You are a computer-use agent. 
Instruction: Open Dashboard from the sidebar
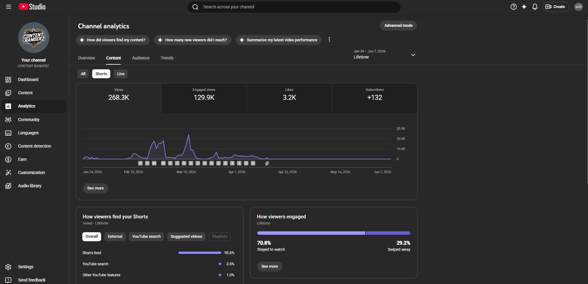point(33,79)
